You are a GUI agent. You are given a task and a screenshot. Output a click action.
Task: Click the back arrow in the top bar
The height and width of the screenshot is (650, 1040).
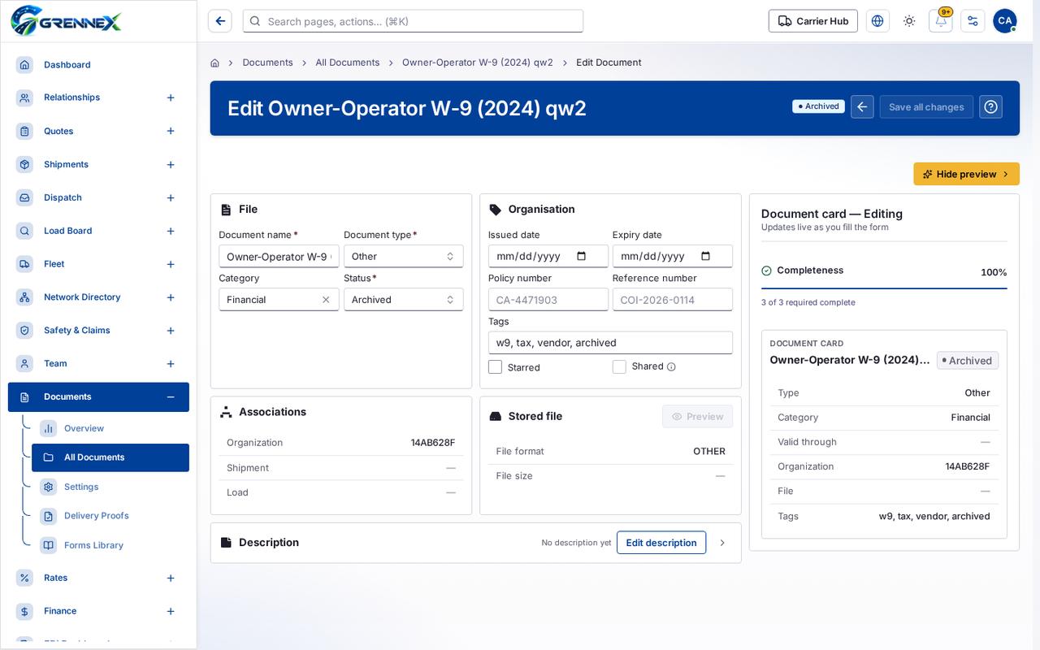click(220, 21)
